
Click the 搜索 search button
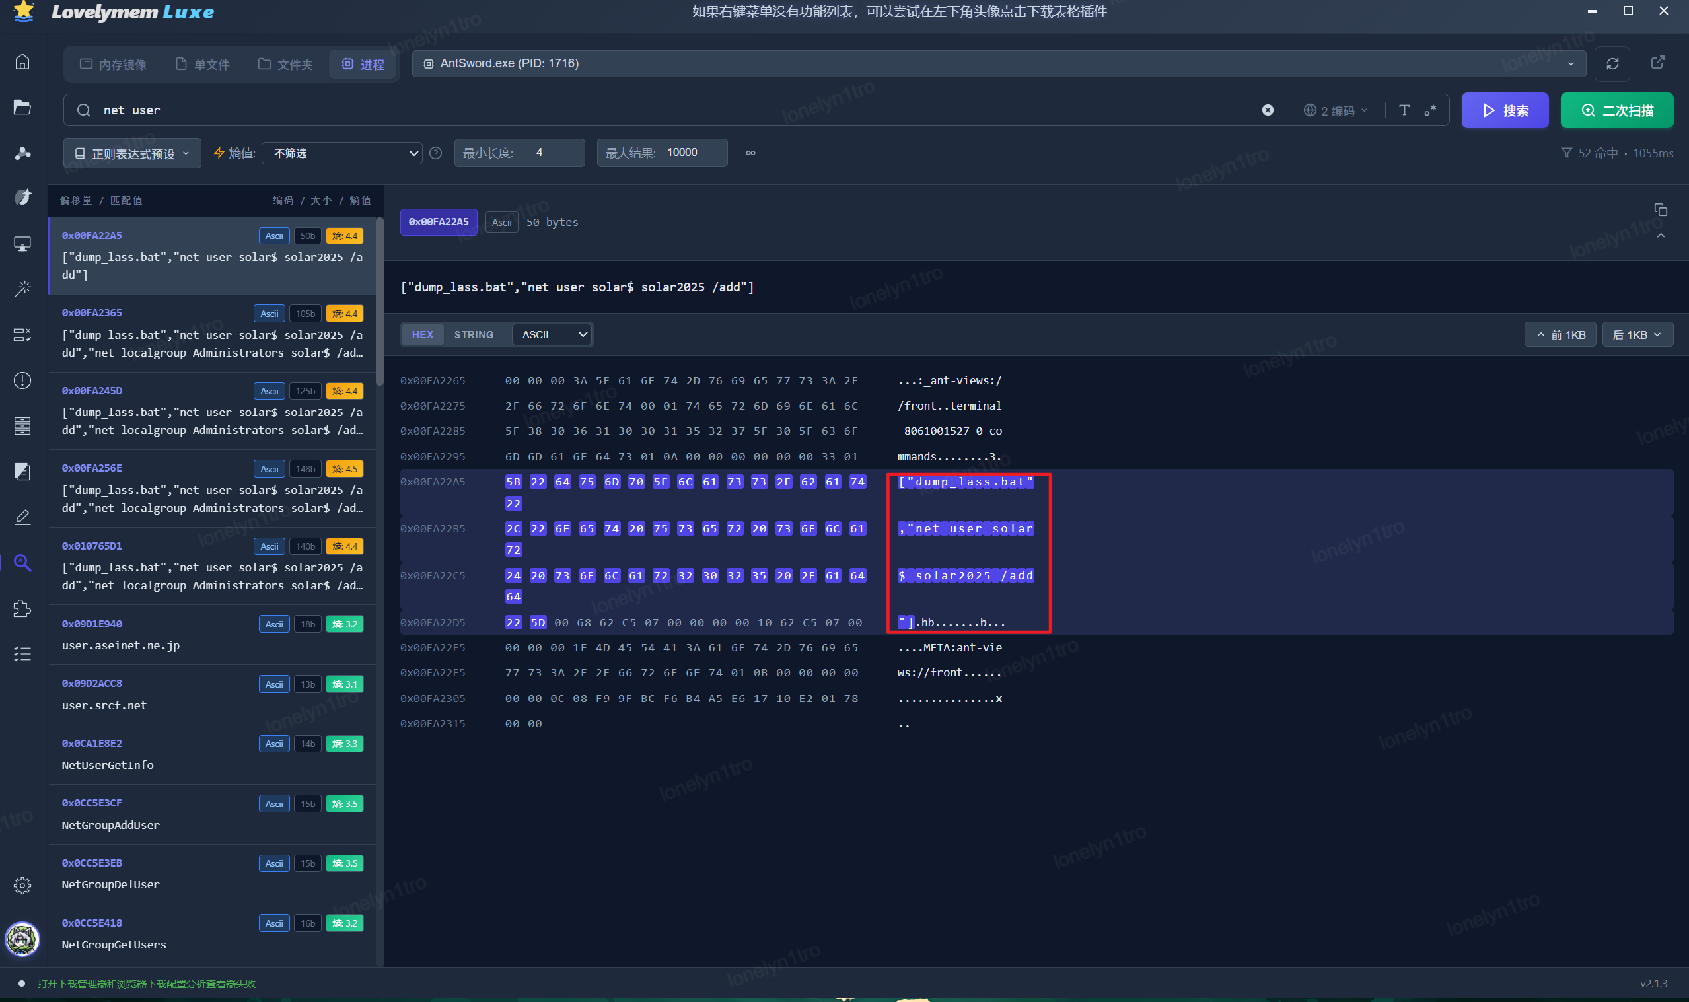tap(1505, 110)
